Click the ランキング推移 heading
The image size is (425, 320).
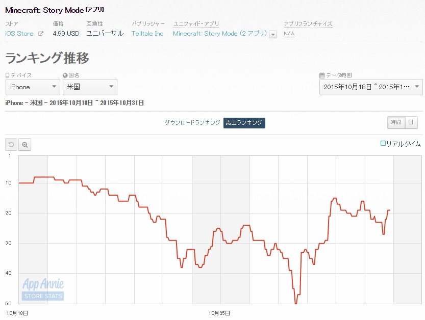pyautogui.click(x=47, y=58)
